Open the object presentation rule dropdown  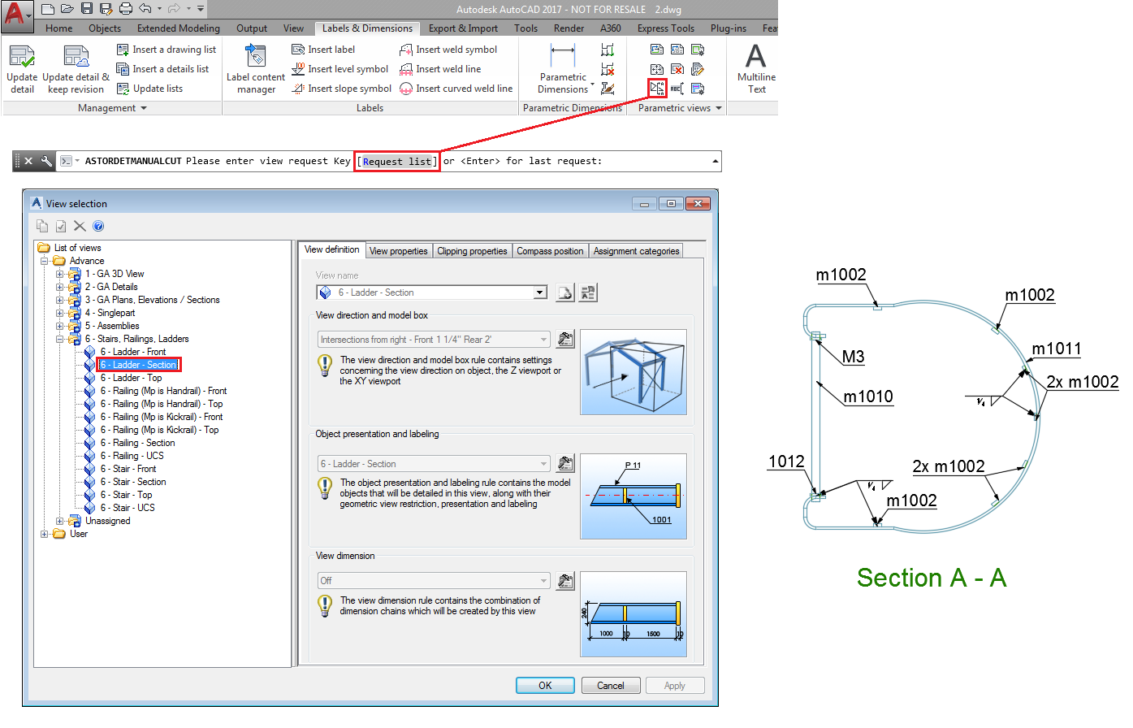tap(543, 463)
